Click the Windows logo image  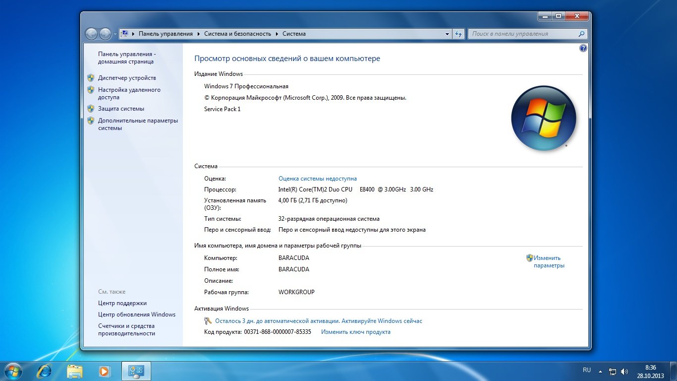pyautogui.click(x=544, y=118)
